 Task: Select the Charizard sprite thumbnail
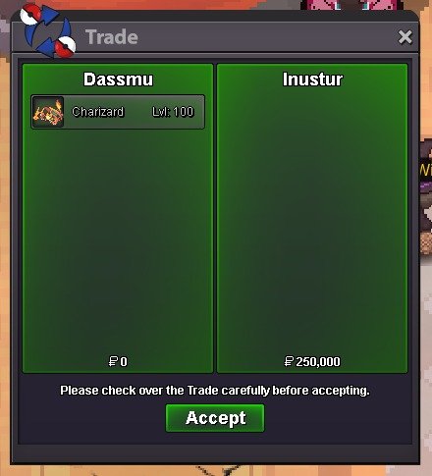(48, 112)
